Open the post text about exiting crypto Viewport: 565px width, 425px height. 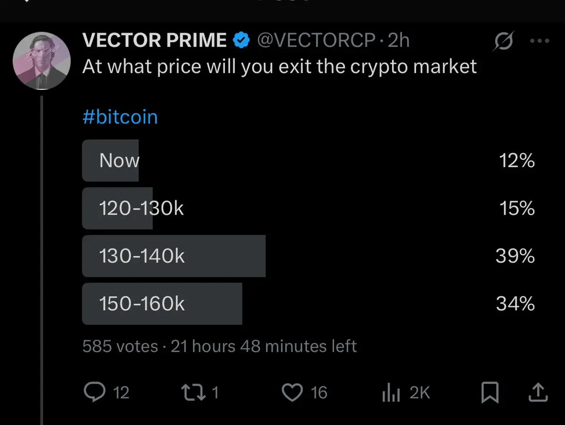click(x=279, y=66)
